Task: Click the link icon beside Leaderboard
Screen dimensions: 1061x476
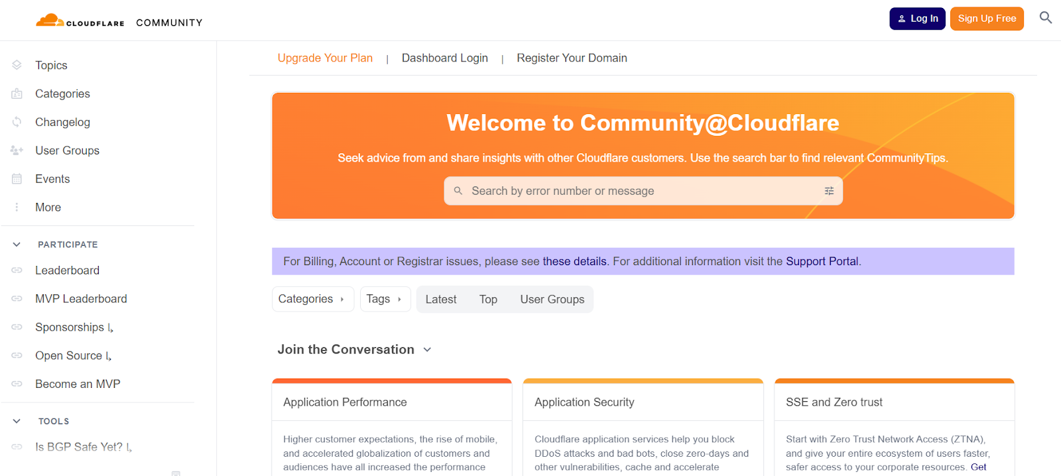Action: point(17,270)
